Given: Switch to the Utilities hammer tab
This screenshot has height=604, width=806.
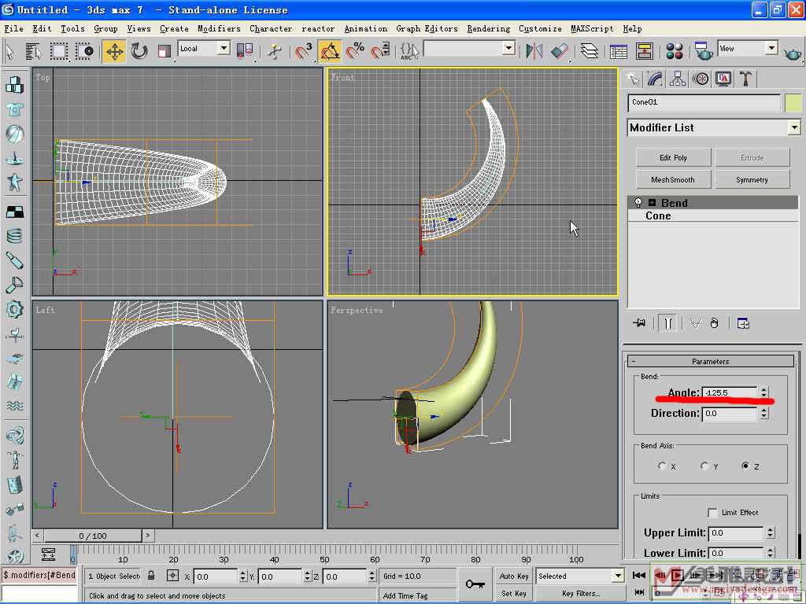Looking at the screenshot, I should [x=745, y=79].
